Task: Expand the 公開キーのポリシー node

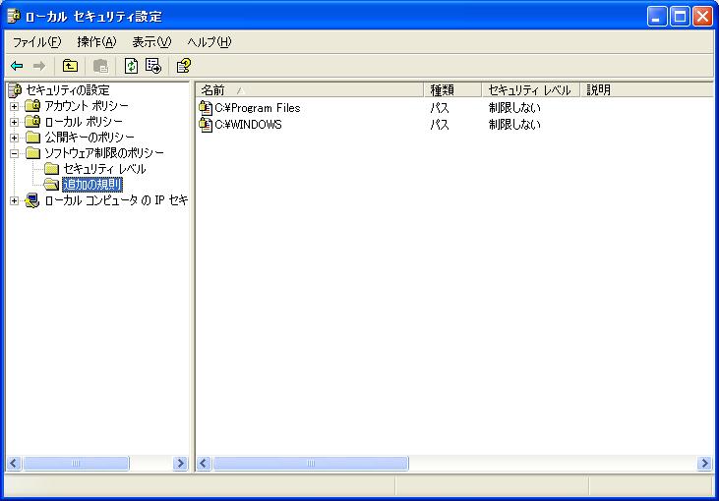Action: [14, 138]
